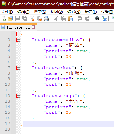Click the Paste clipboard icon
114x134 pixels.
pos(70,18)
